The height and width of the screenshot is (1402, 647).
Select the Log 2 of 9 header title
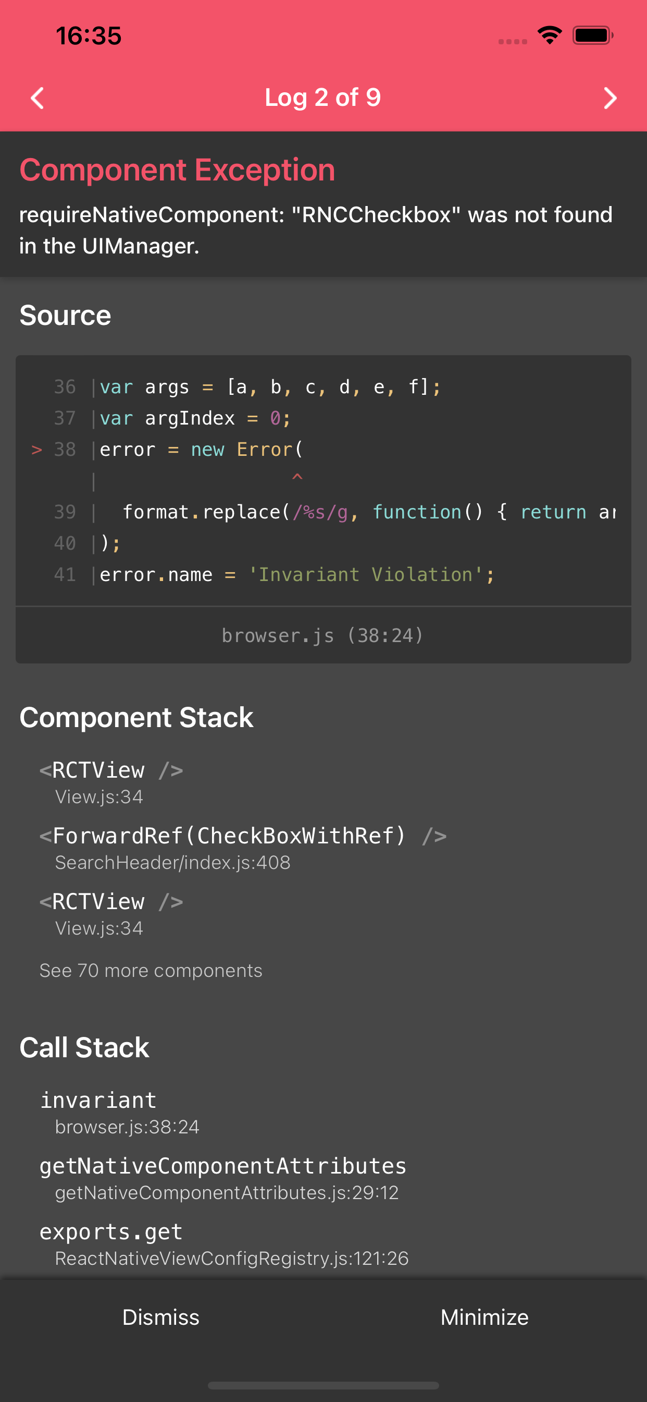point(323,98)
